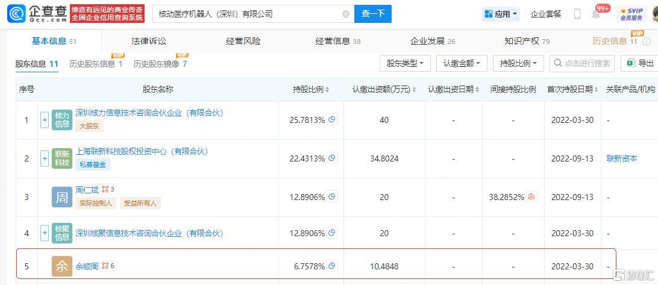Open 上海联新科技股权投资中心 link
658x285 pixels.
click(142, 151)
